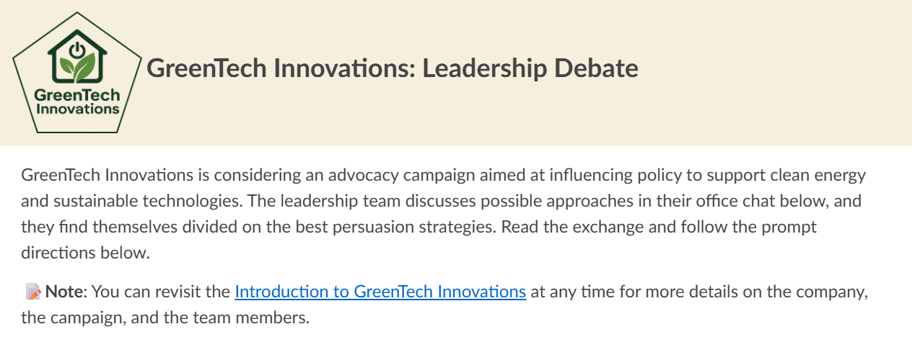Screen dimensions: 912x337
Task: Open the Introduction to GreenTech Innovations link
Action: [x=380, y=292]
